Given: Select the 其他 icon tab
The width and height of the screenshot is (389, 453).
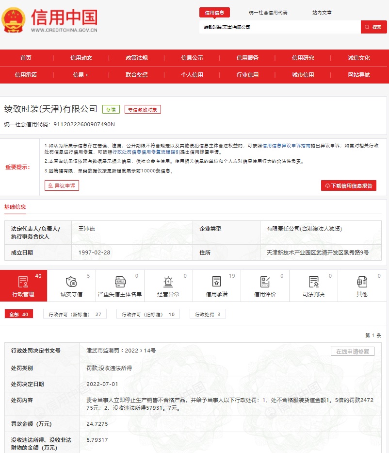Looking at the screenshot, I should pos(362,285).
